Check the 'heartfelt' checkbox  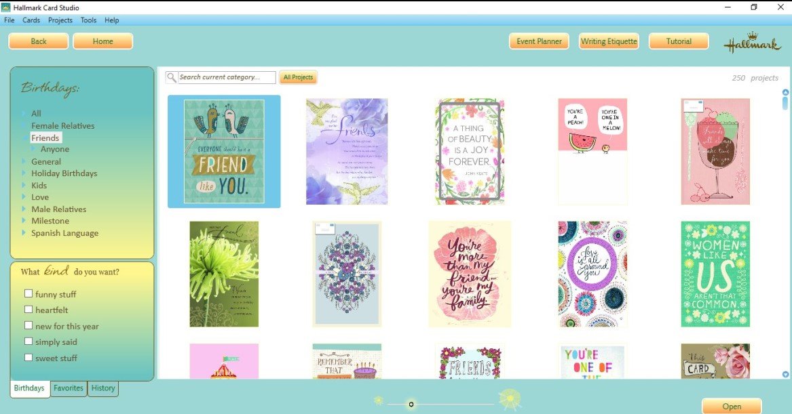point(29,310)
